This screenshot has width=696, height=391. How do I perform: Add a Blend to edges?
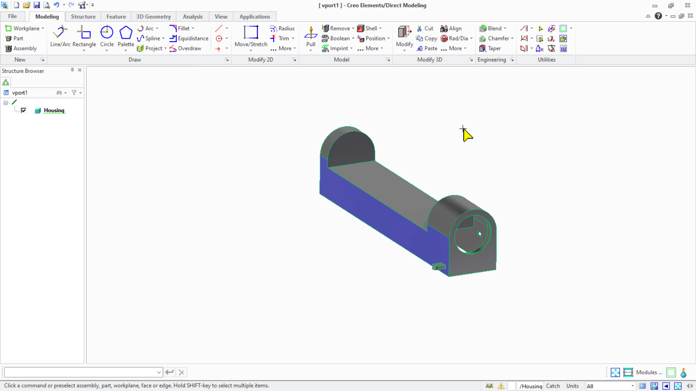point(490,28)
